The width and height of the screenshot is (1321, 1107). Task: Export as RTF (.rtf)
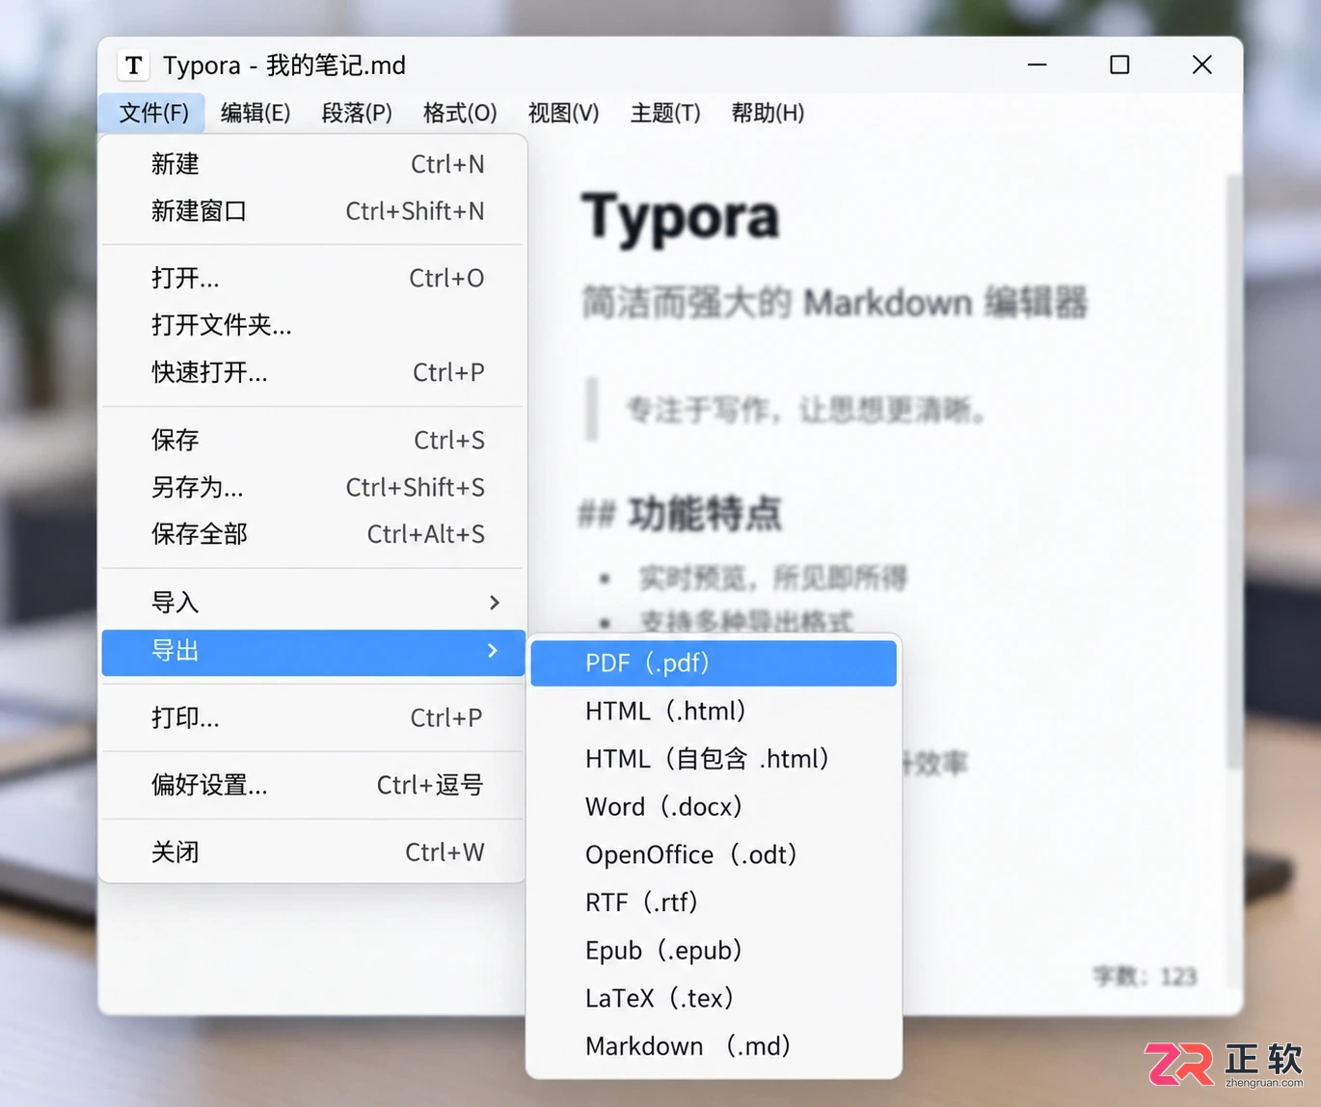[x=714, y=903]
